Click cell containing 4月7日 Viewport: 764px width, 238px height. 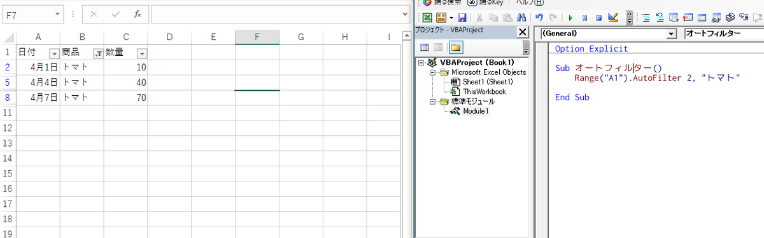[x=38, y=98]
